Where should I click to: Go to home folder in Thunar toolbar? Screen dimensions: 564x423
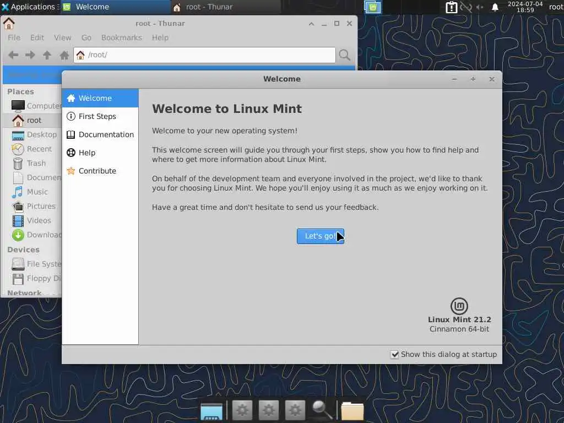coord(64,55)
